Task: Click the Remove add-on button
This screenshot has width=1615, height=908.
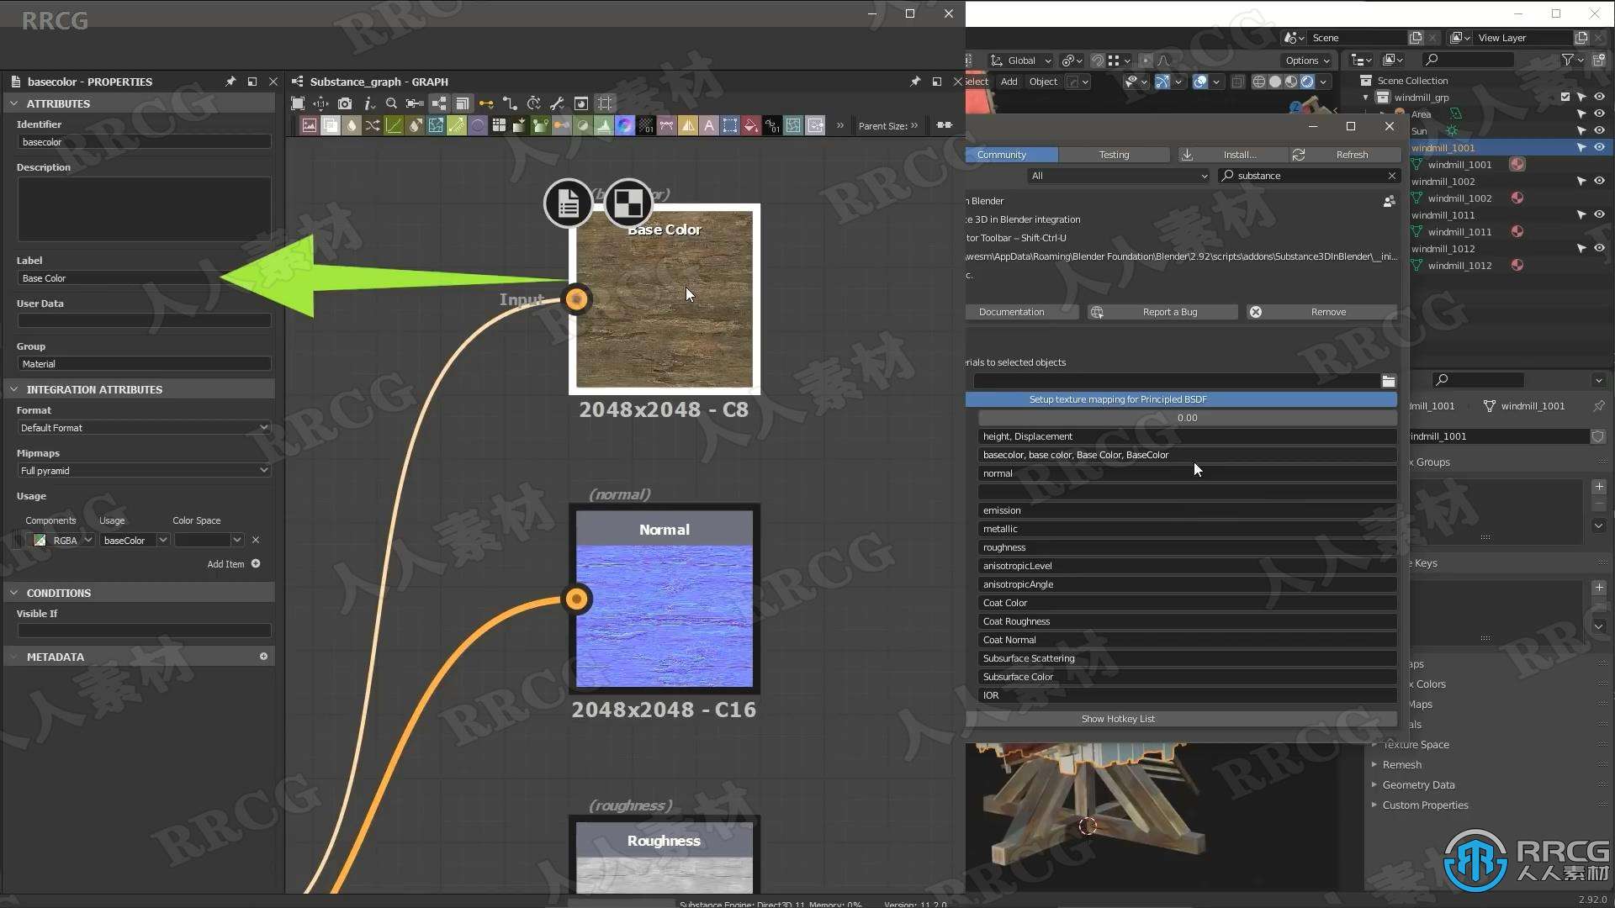Action: pyautogui.click(x=1321, y=312)
